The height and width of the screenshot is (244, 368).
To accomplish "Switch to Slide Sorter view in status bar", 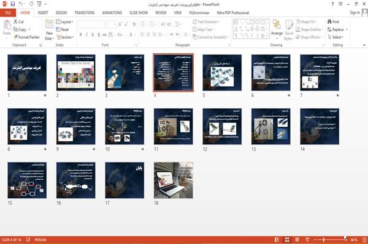I will [287, 240].
